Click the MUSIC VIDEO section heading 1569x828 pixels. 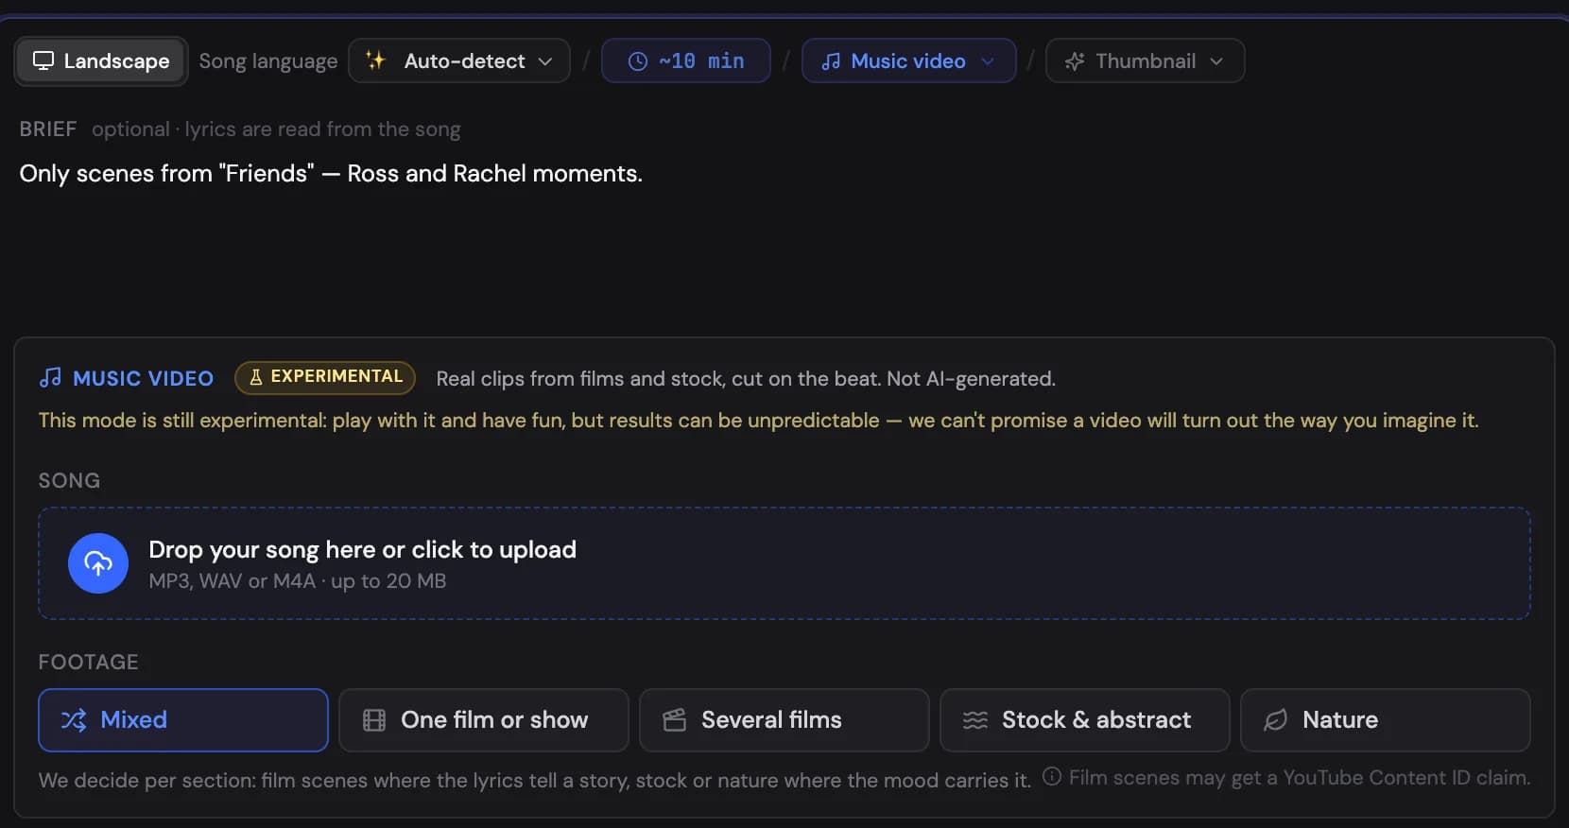click(x=144, y=378)
